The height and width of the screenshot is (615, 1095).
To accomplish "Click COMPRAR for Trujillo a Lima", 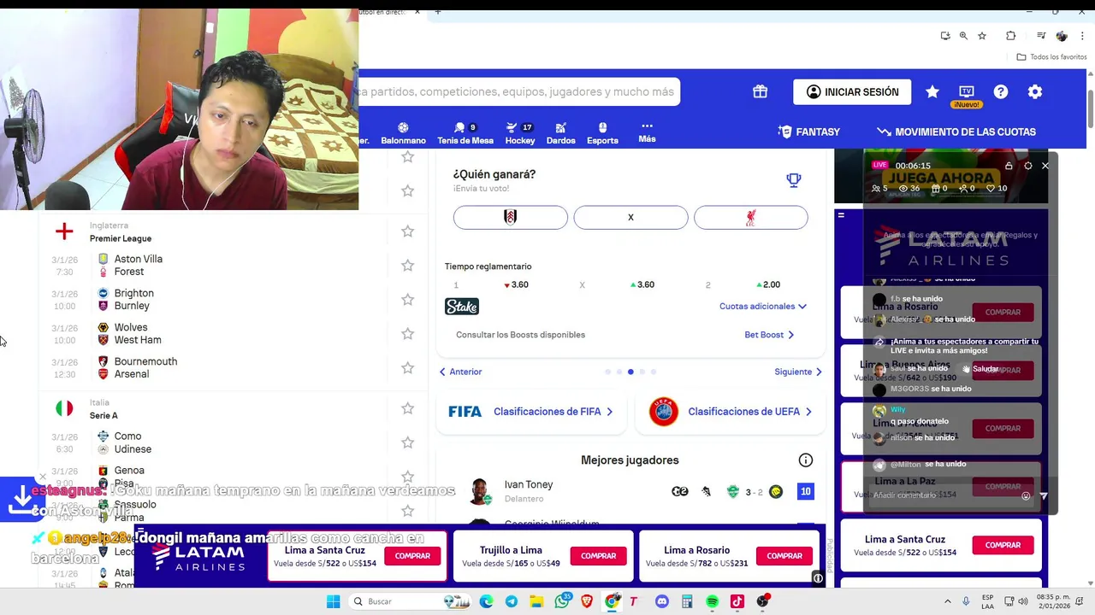I will pyautogui.click(x=599, y=556).
